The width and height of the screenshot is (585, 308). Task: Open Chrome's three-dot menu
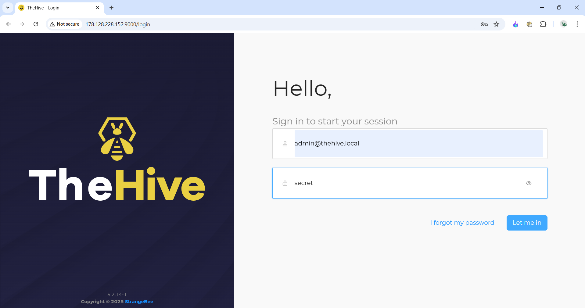(x=577, y=24)
